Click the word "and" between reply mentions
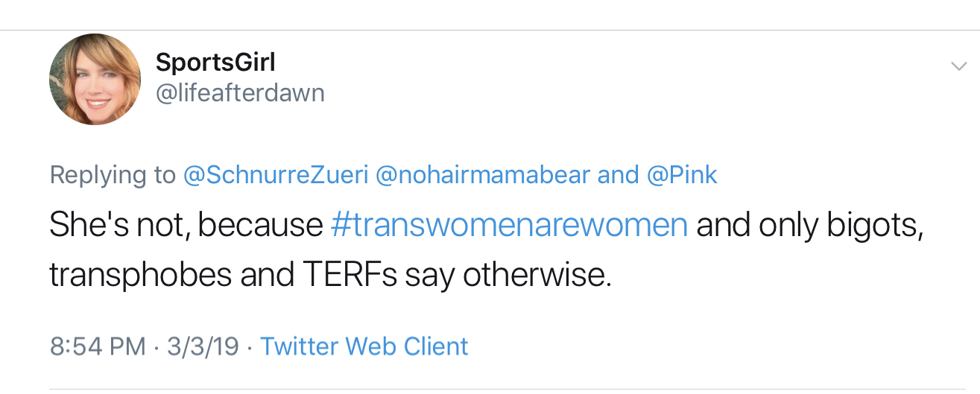 618,175
